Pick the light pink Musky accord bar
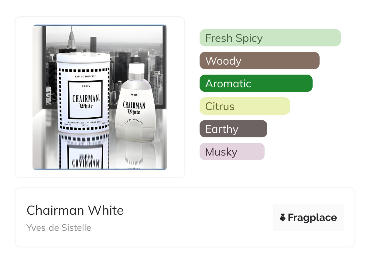Screen dimensions: 370x262 (232, 152)
